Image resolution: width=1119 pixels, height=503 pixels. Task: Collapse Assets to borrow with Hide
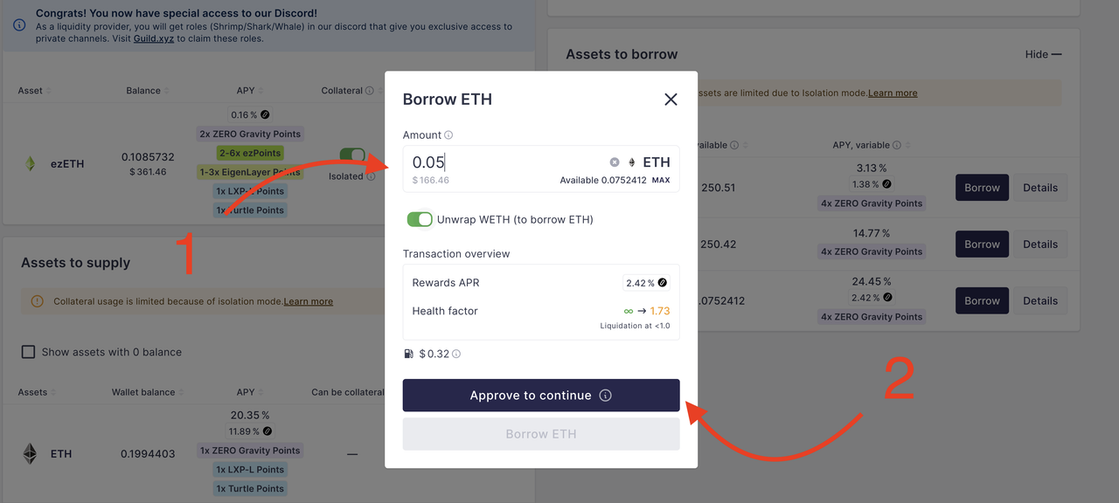click(1043, 54)
